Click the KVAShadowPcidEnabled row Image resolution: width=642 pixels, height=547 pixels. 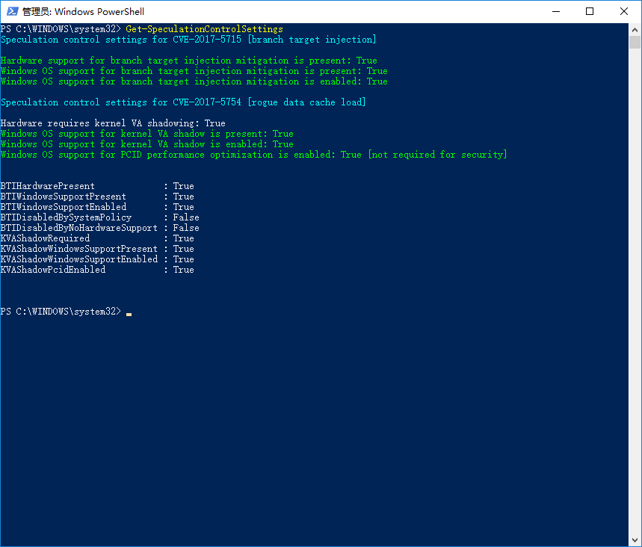97,270
